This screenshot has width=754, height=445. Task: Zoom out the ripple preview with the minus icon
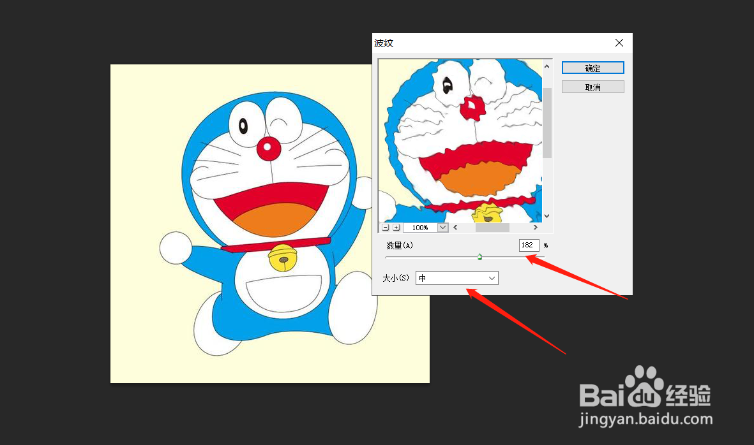tap(385, 228)
